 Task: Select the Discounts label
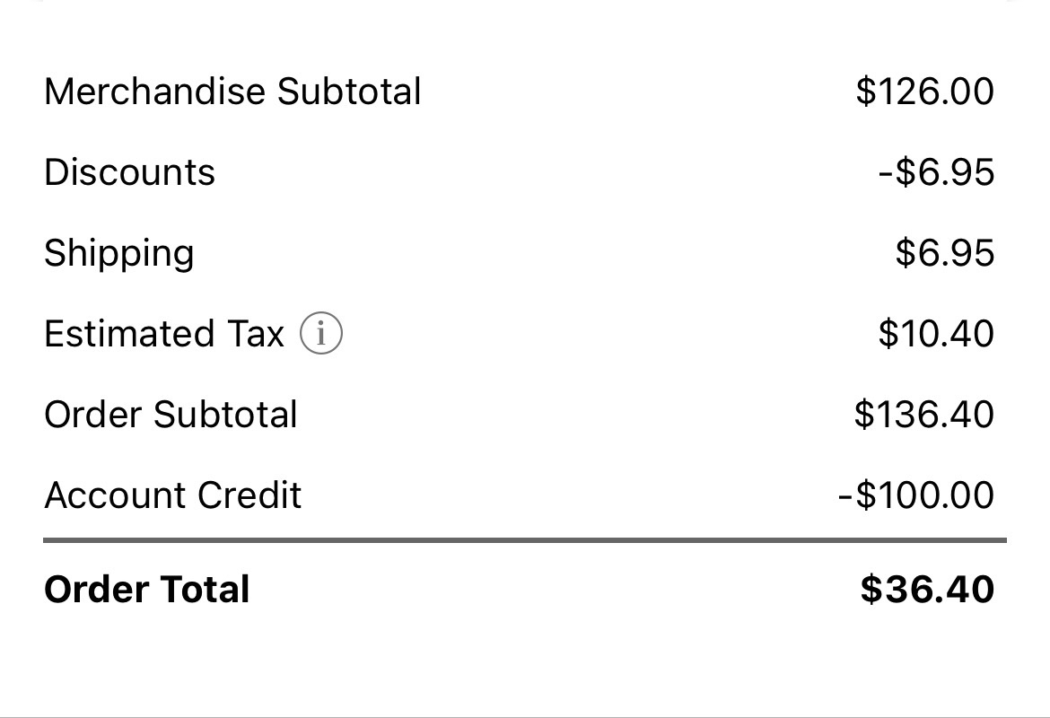[129, 172]
